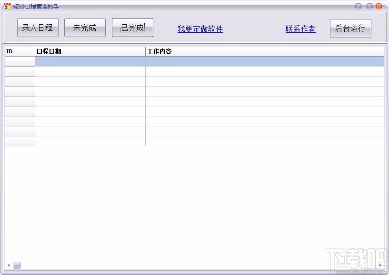Click the first cell under the ID column

click(19, 62)
